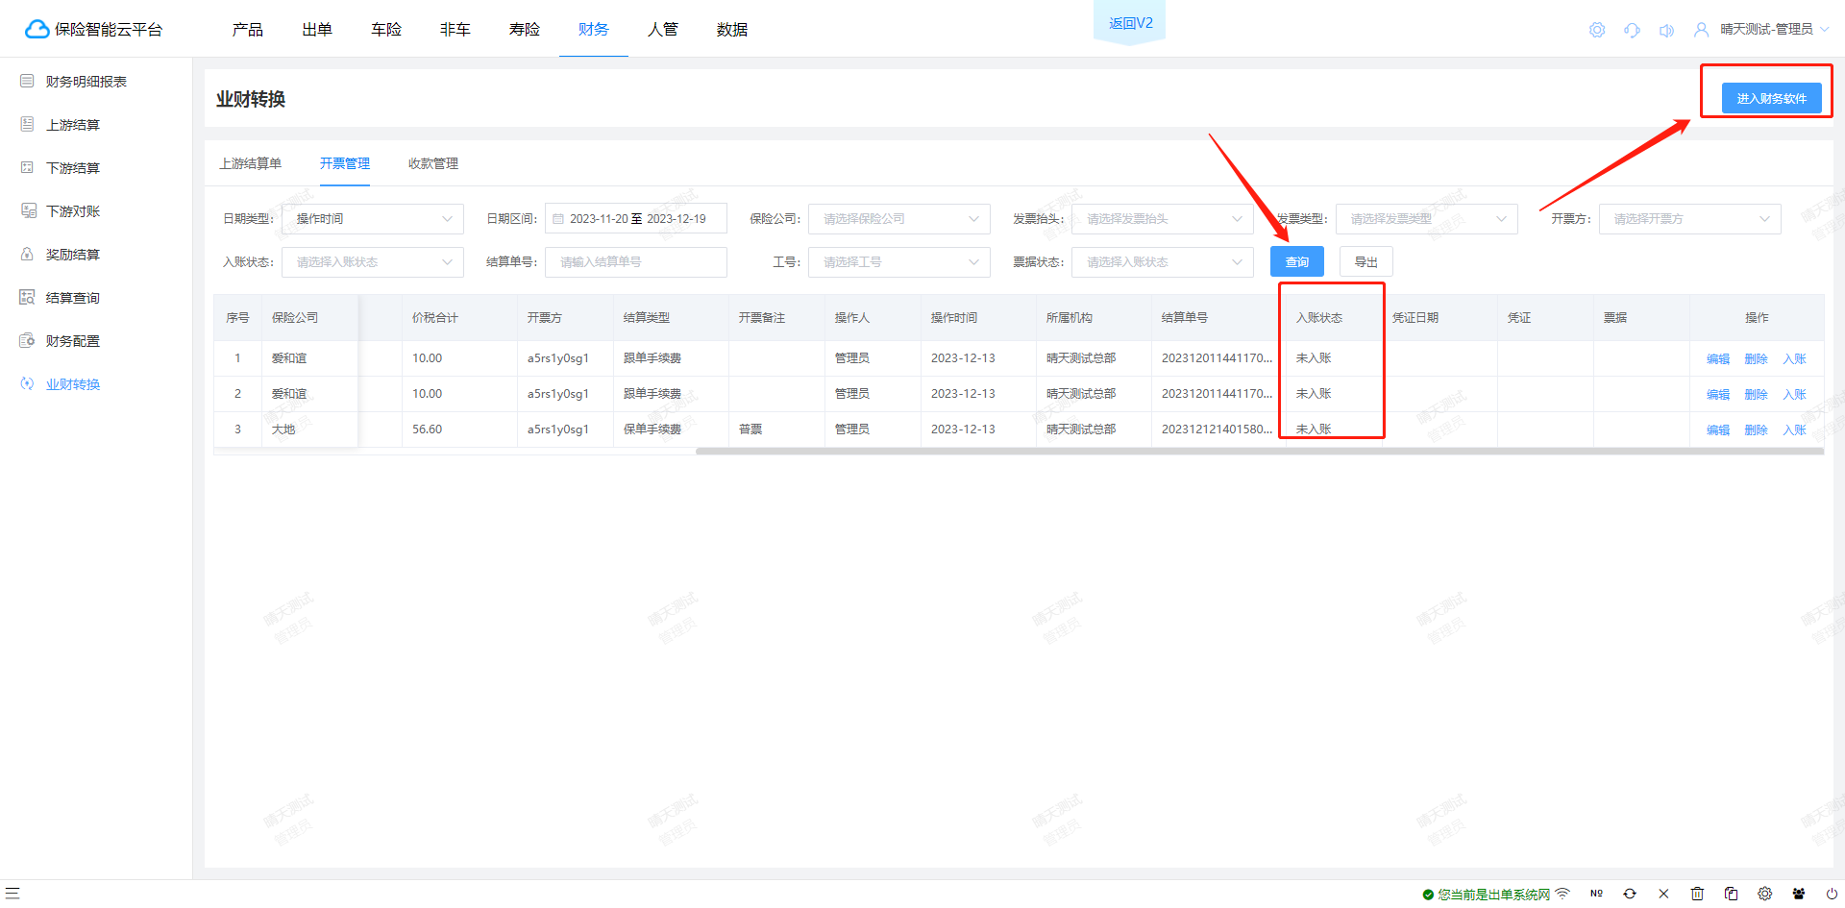The height and width of the screenshot is (908, 1845).
Task: Open the 寿险 top menu
Action: click(525, 30)
